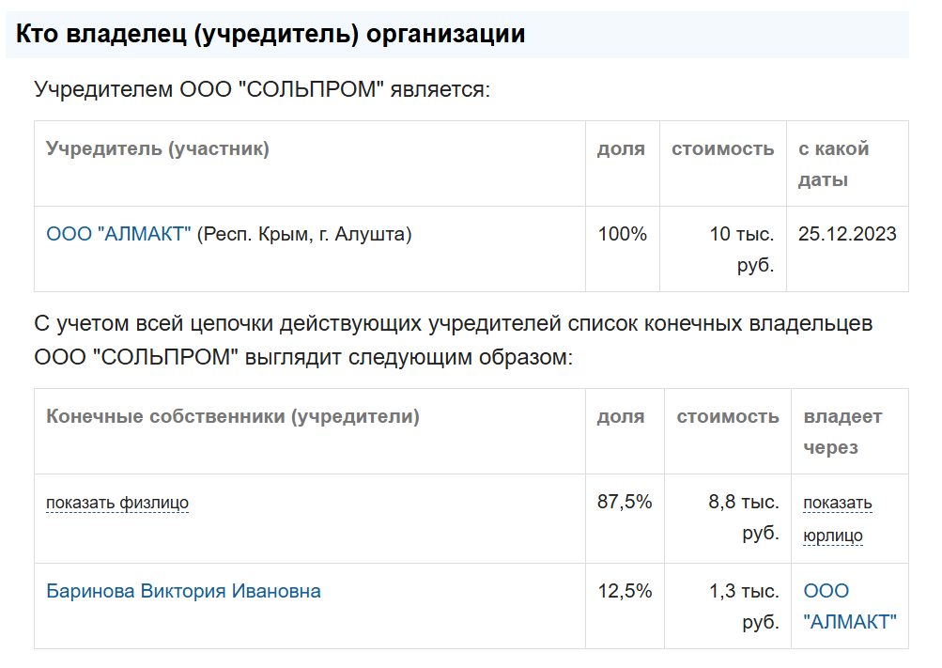This screenshot has width=942, height=668.
Task: Click the "с какой даты" column header
Action: (x=834, y=163)
